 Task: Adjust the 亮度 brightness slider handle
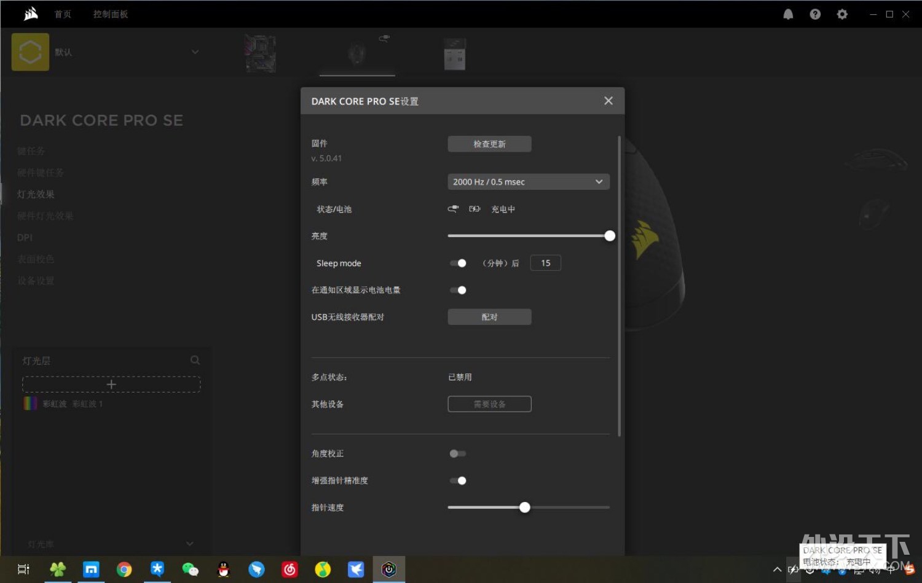click(x=610, y=236)
